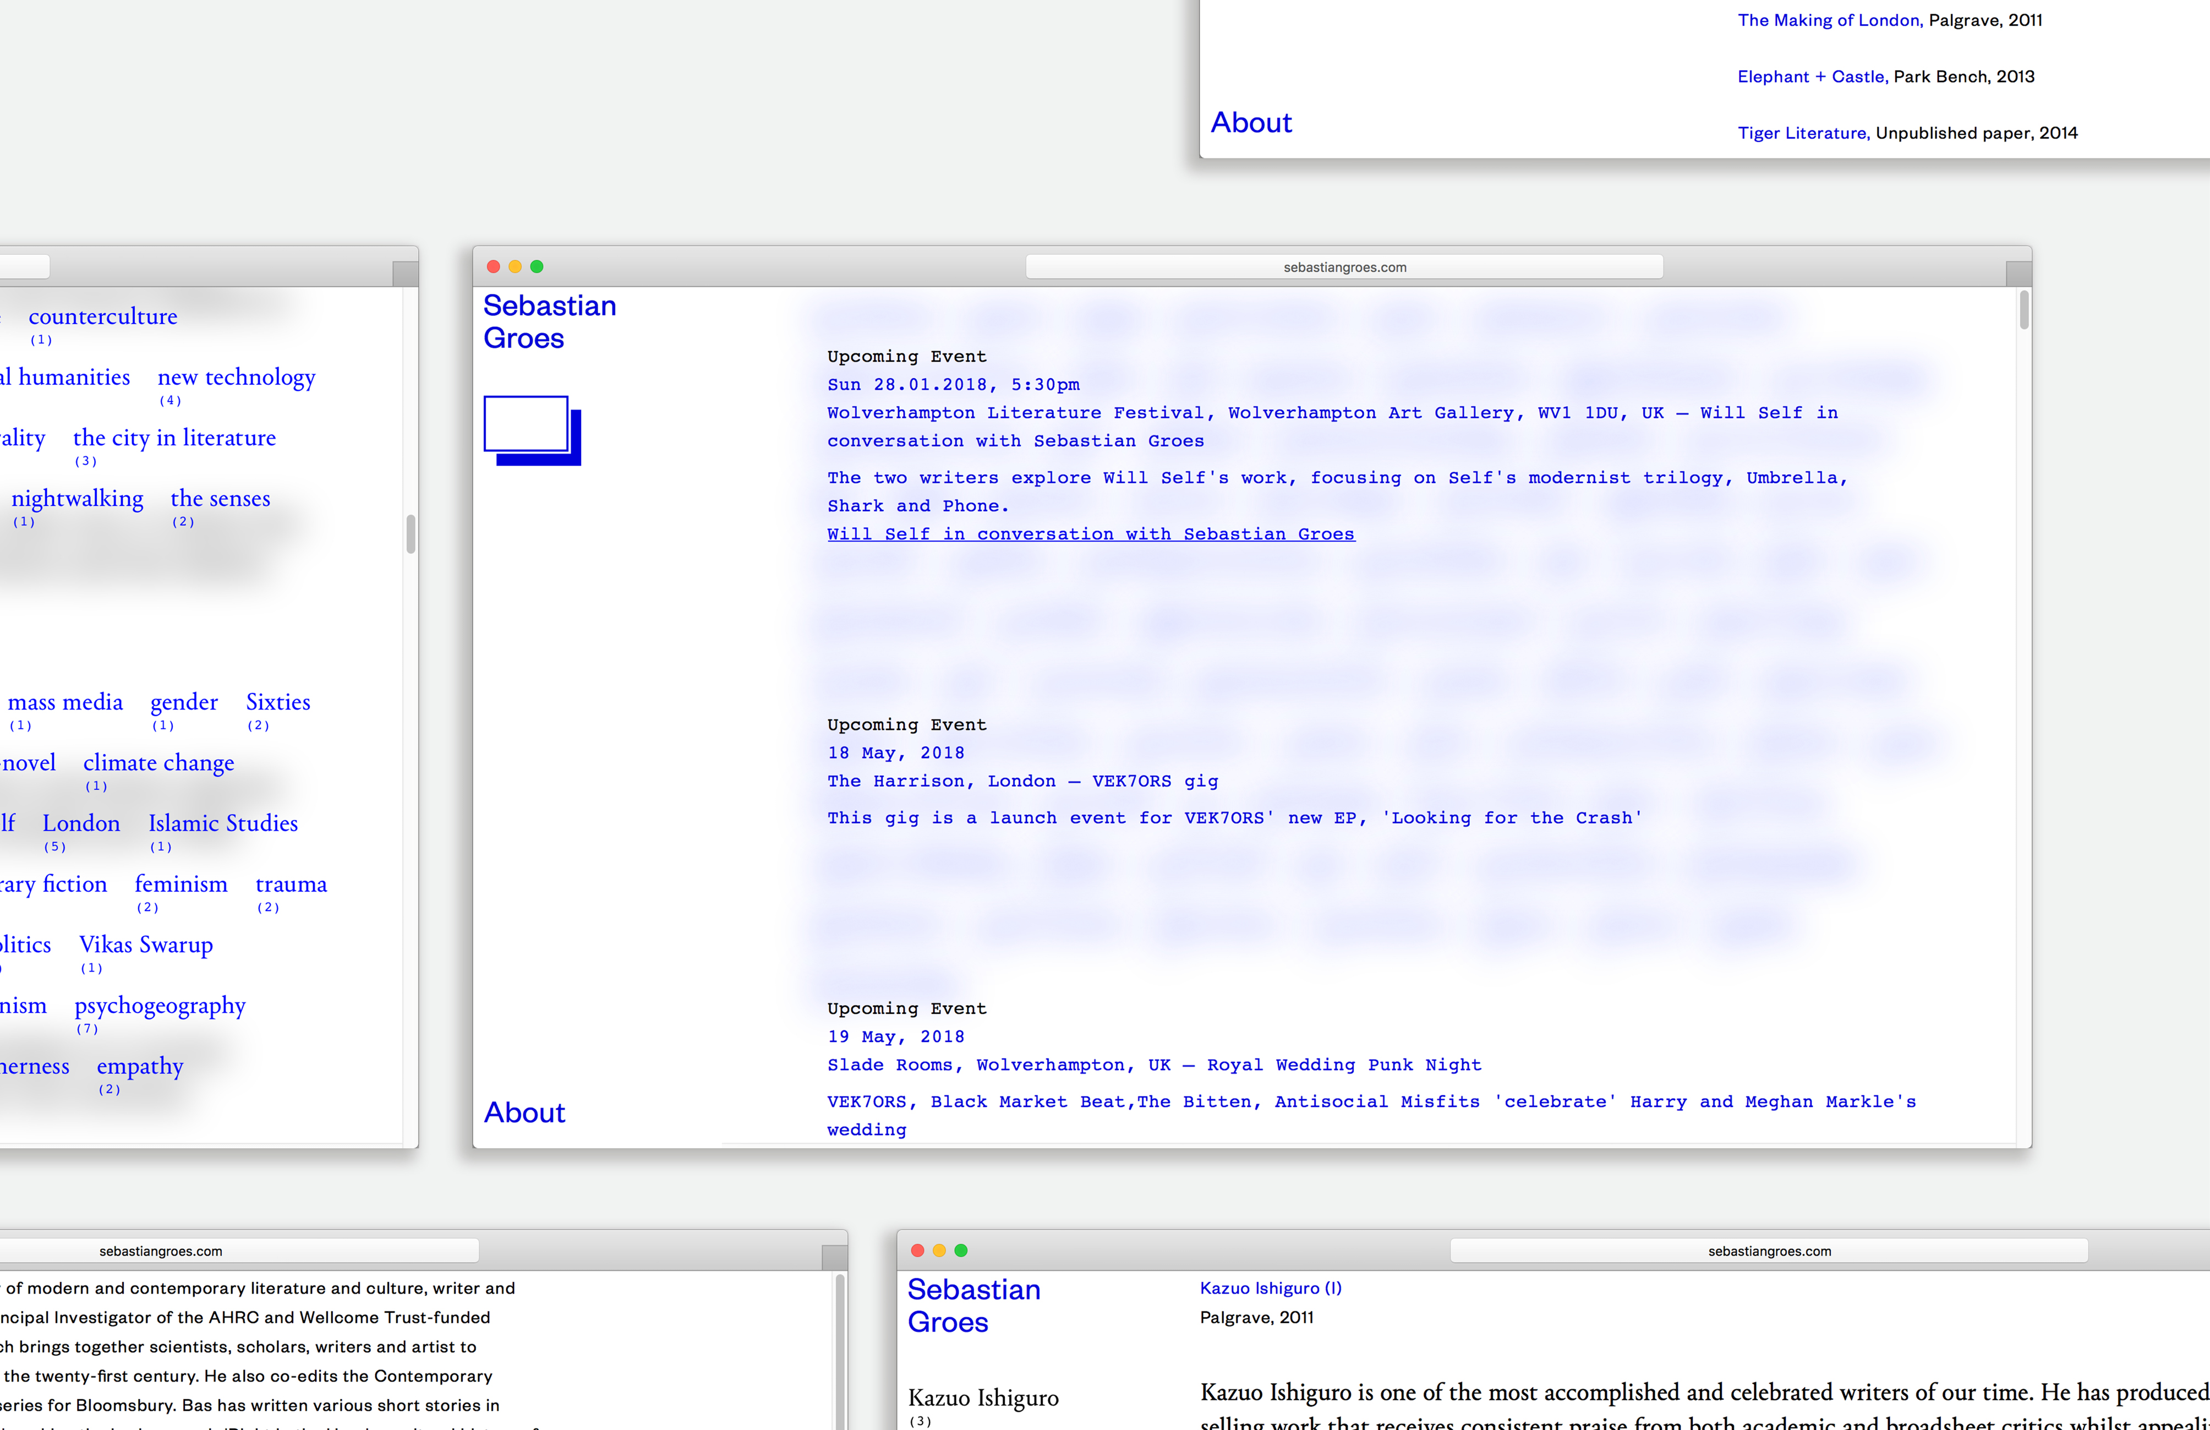Viewport: 2210px width, 1430px height.
Task: Click the gray square in bottom-left window toolbar
Action: click(834, 1257)
